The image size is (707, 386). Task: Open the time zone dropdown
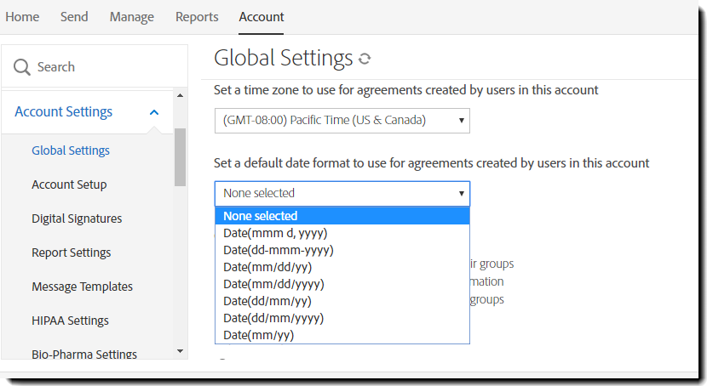(342, 120)
